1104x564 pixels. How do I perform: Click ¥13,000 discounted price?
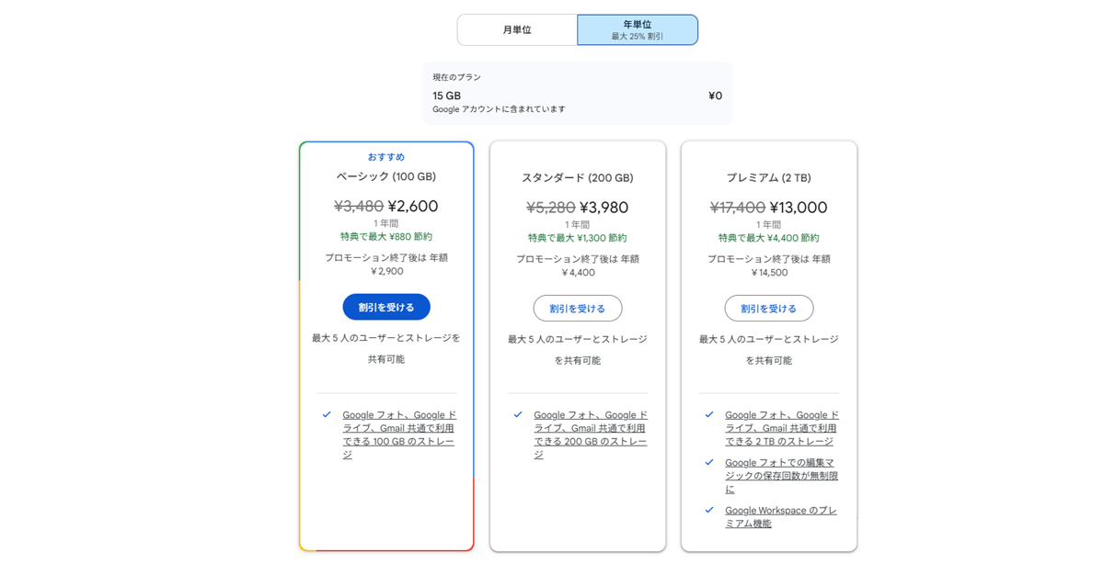(799, 208)
